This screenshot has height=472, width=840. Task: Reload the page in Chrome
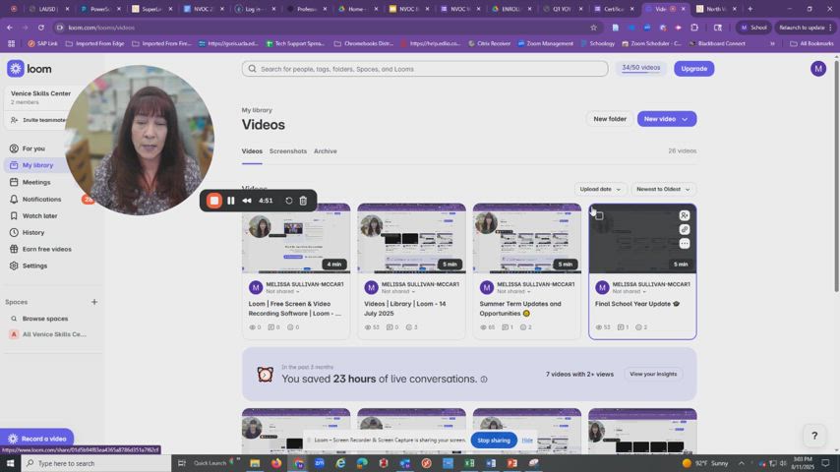tap(40, 28)
